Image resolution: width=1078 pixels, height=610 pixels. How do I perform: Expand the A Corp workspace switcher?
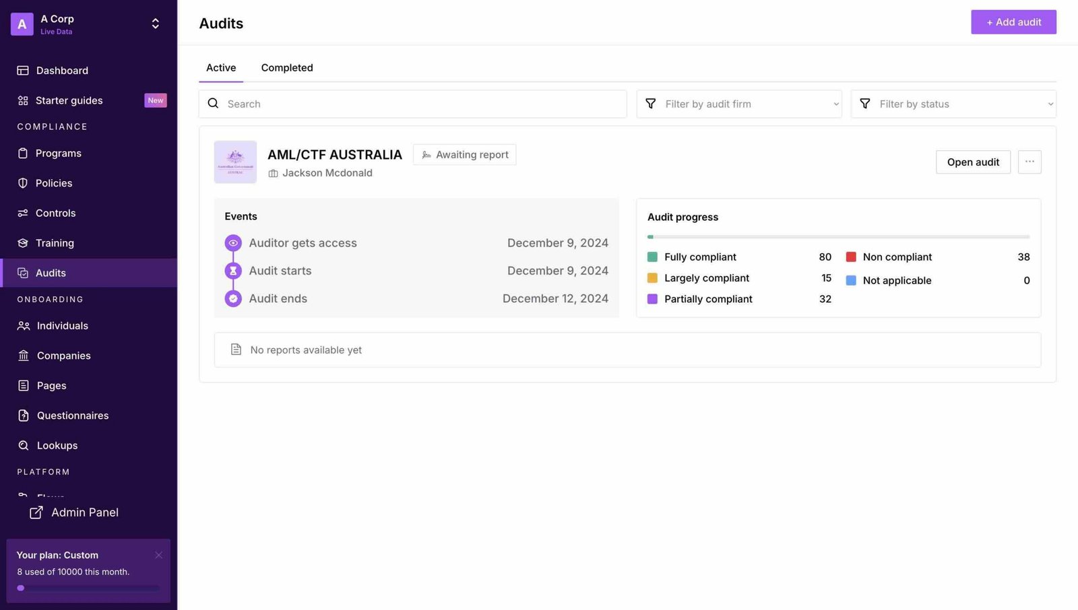(156, 24)
